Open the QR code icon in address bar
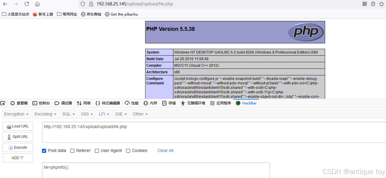This screenshot has height=178, width=386. [365, 4]
